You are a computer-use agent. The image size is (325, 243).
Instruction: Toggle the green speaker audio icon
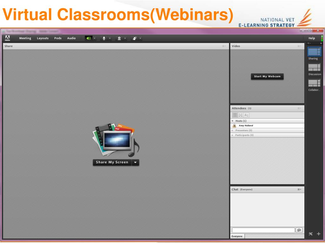[89, 38]
